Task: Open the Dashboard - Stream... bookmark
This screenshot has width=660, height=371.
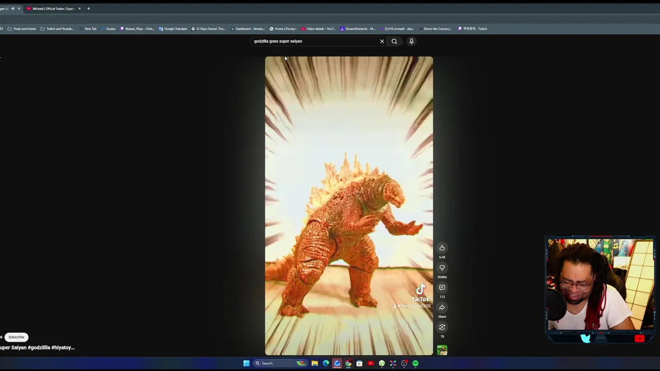Action: click(x=247, y=29)
